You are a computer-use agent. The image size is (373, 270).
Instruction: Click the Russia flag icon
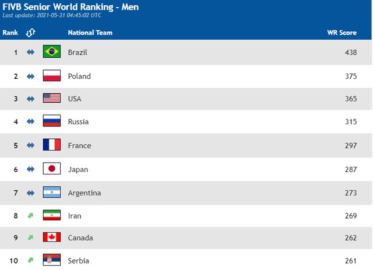pyautogui.click(x=51, y=122)
